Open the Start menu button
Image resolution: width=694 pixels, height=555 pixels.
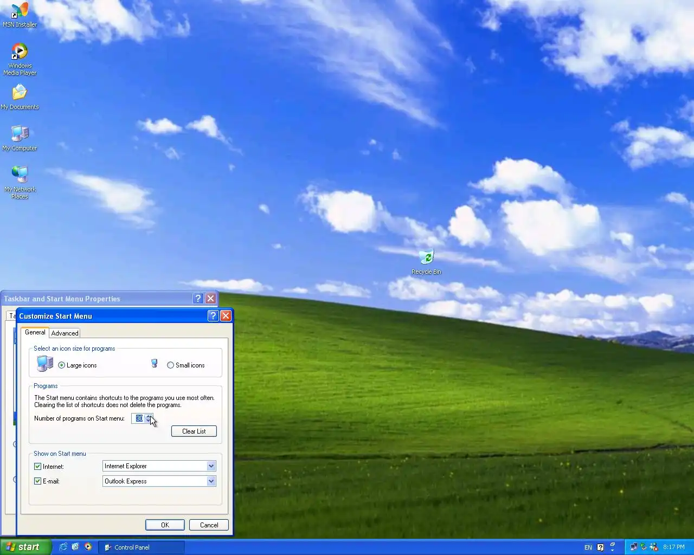(x=25, y=547)
